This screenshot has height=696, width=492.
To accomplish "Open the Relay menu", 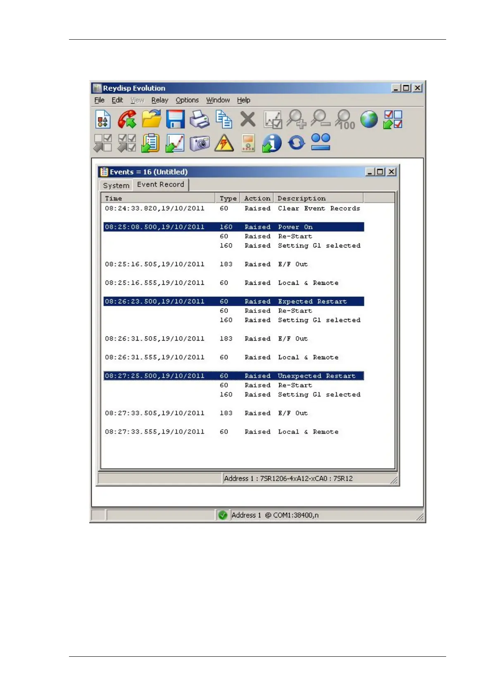I will [160, 100].
